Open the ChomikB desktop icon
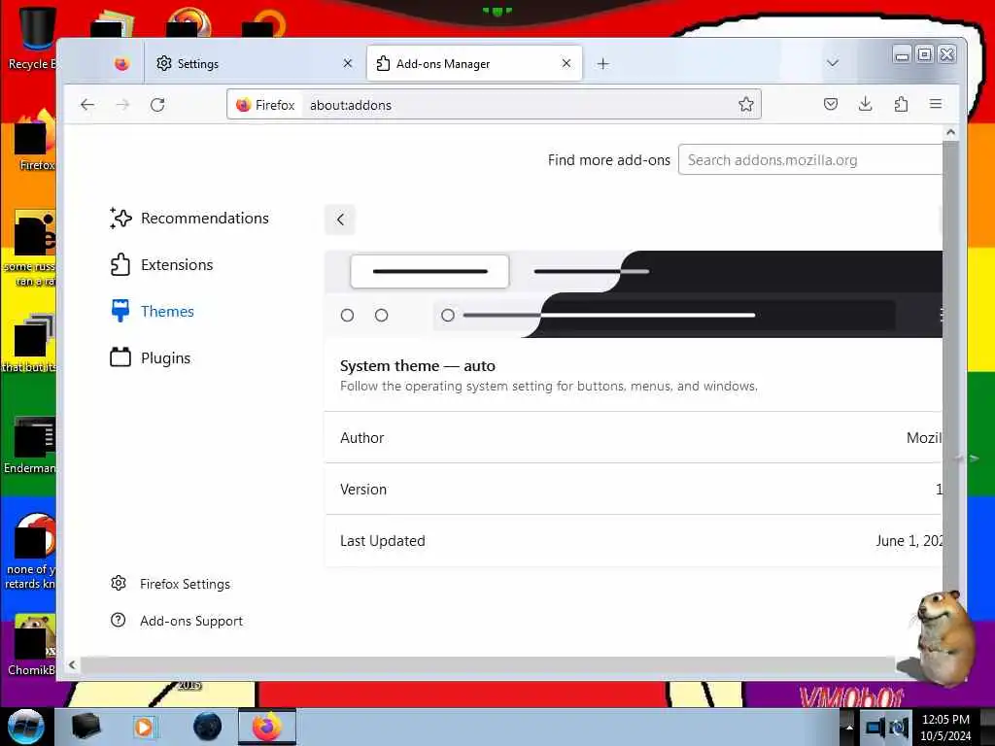 point(33,644)
